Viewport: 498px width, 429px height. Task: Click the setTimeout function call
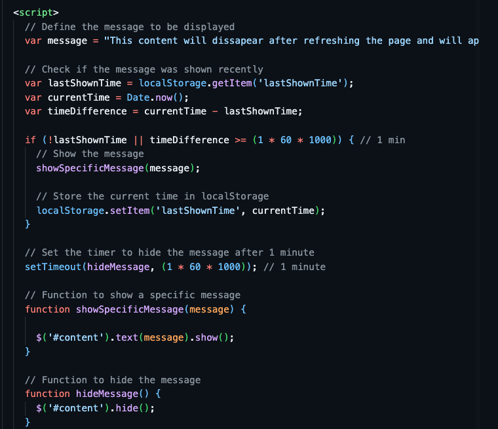(141, 267)
